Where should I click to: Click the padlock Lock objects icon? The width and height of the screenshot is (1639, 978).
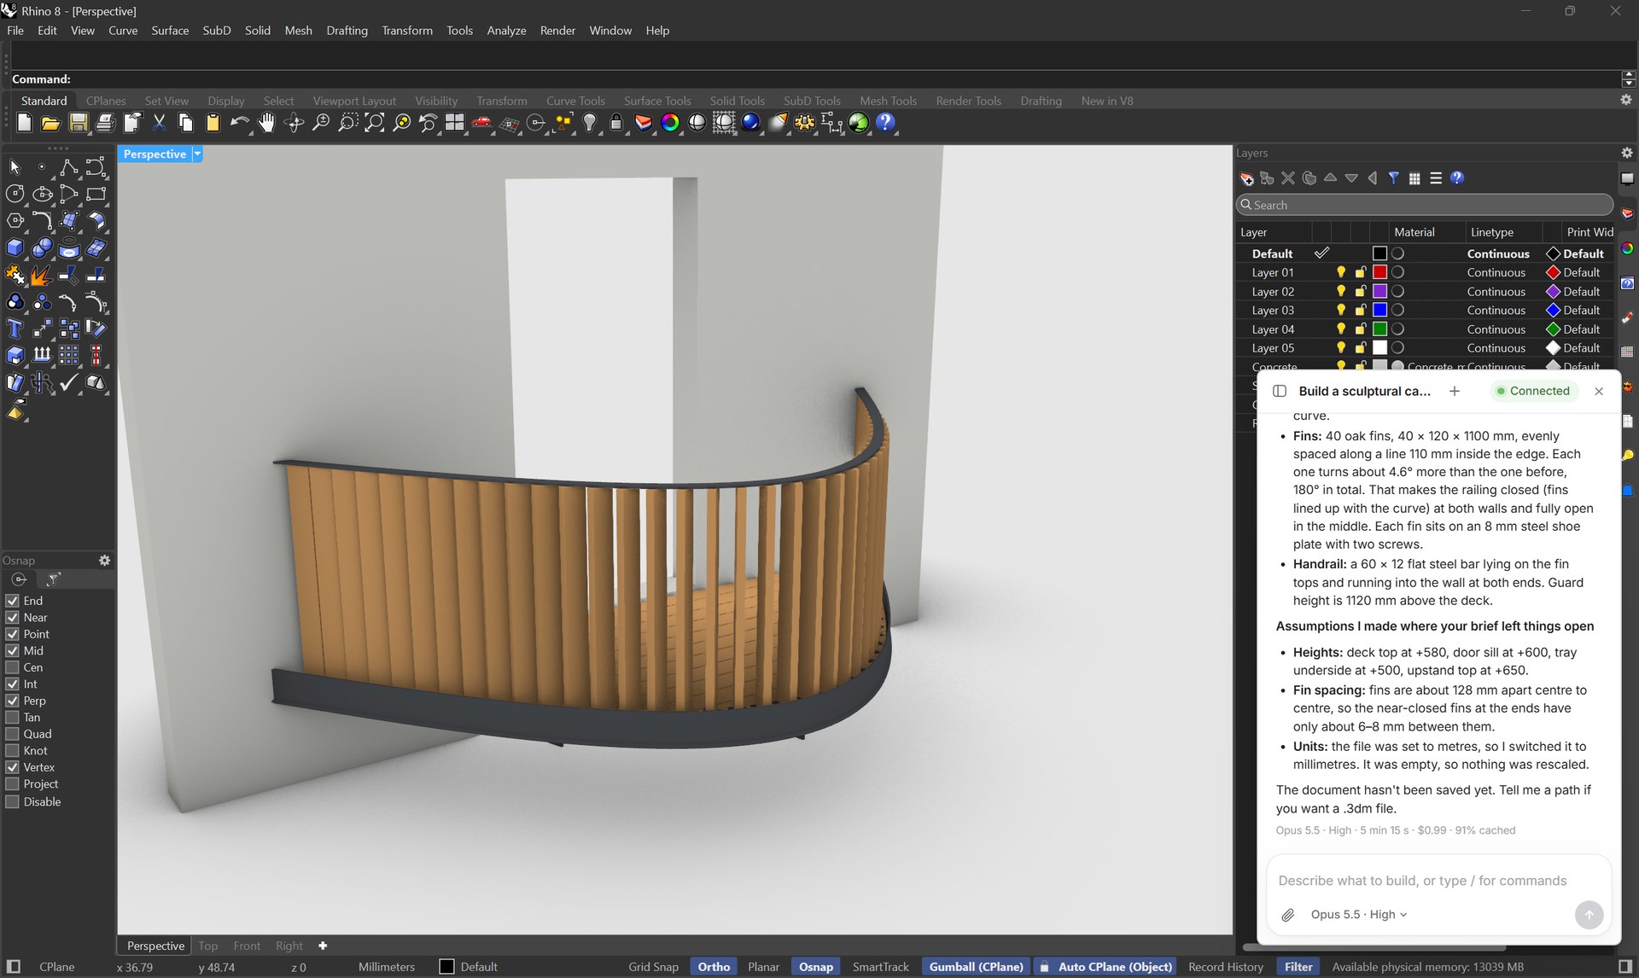[616, 123]
